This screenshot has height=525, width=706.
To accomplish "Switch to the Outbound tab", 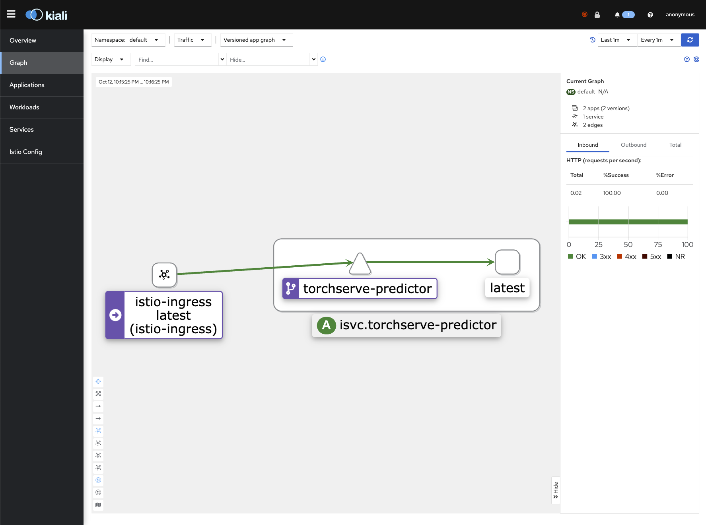I will (633, 145).
